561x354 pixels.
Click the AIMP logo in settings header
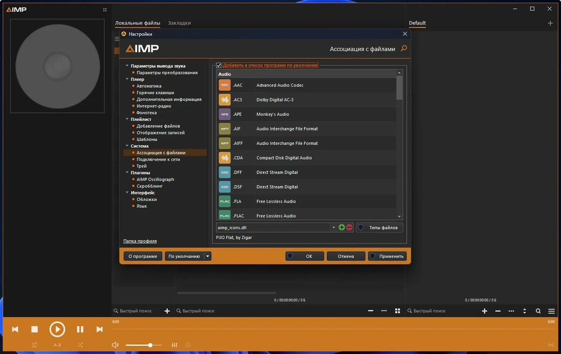coord(142,49)
